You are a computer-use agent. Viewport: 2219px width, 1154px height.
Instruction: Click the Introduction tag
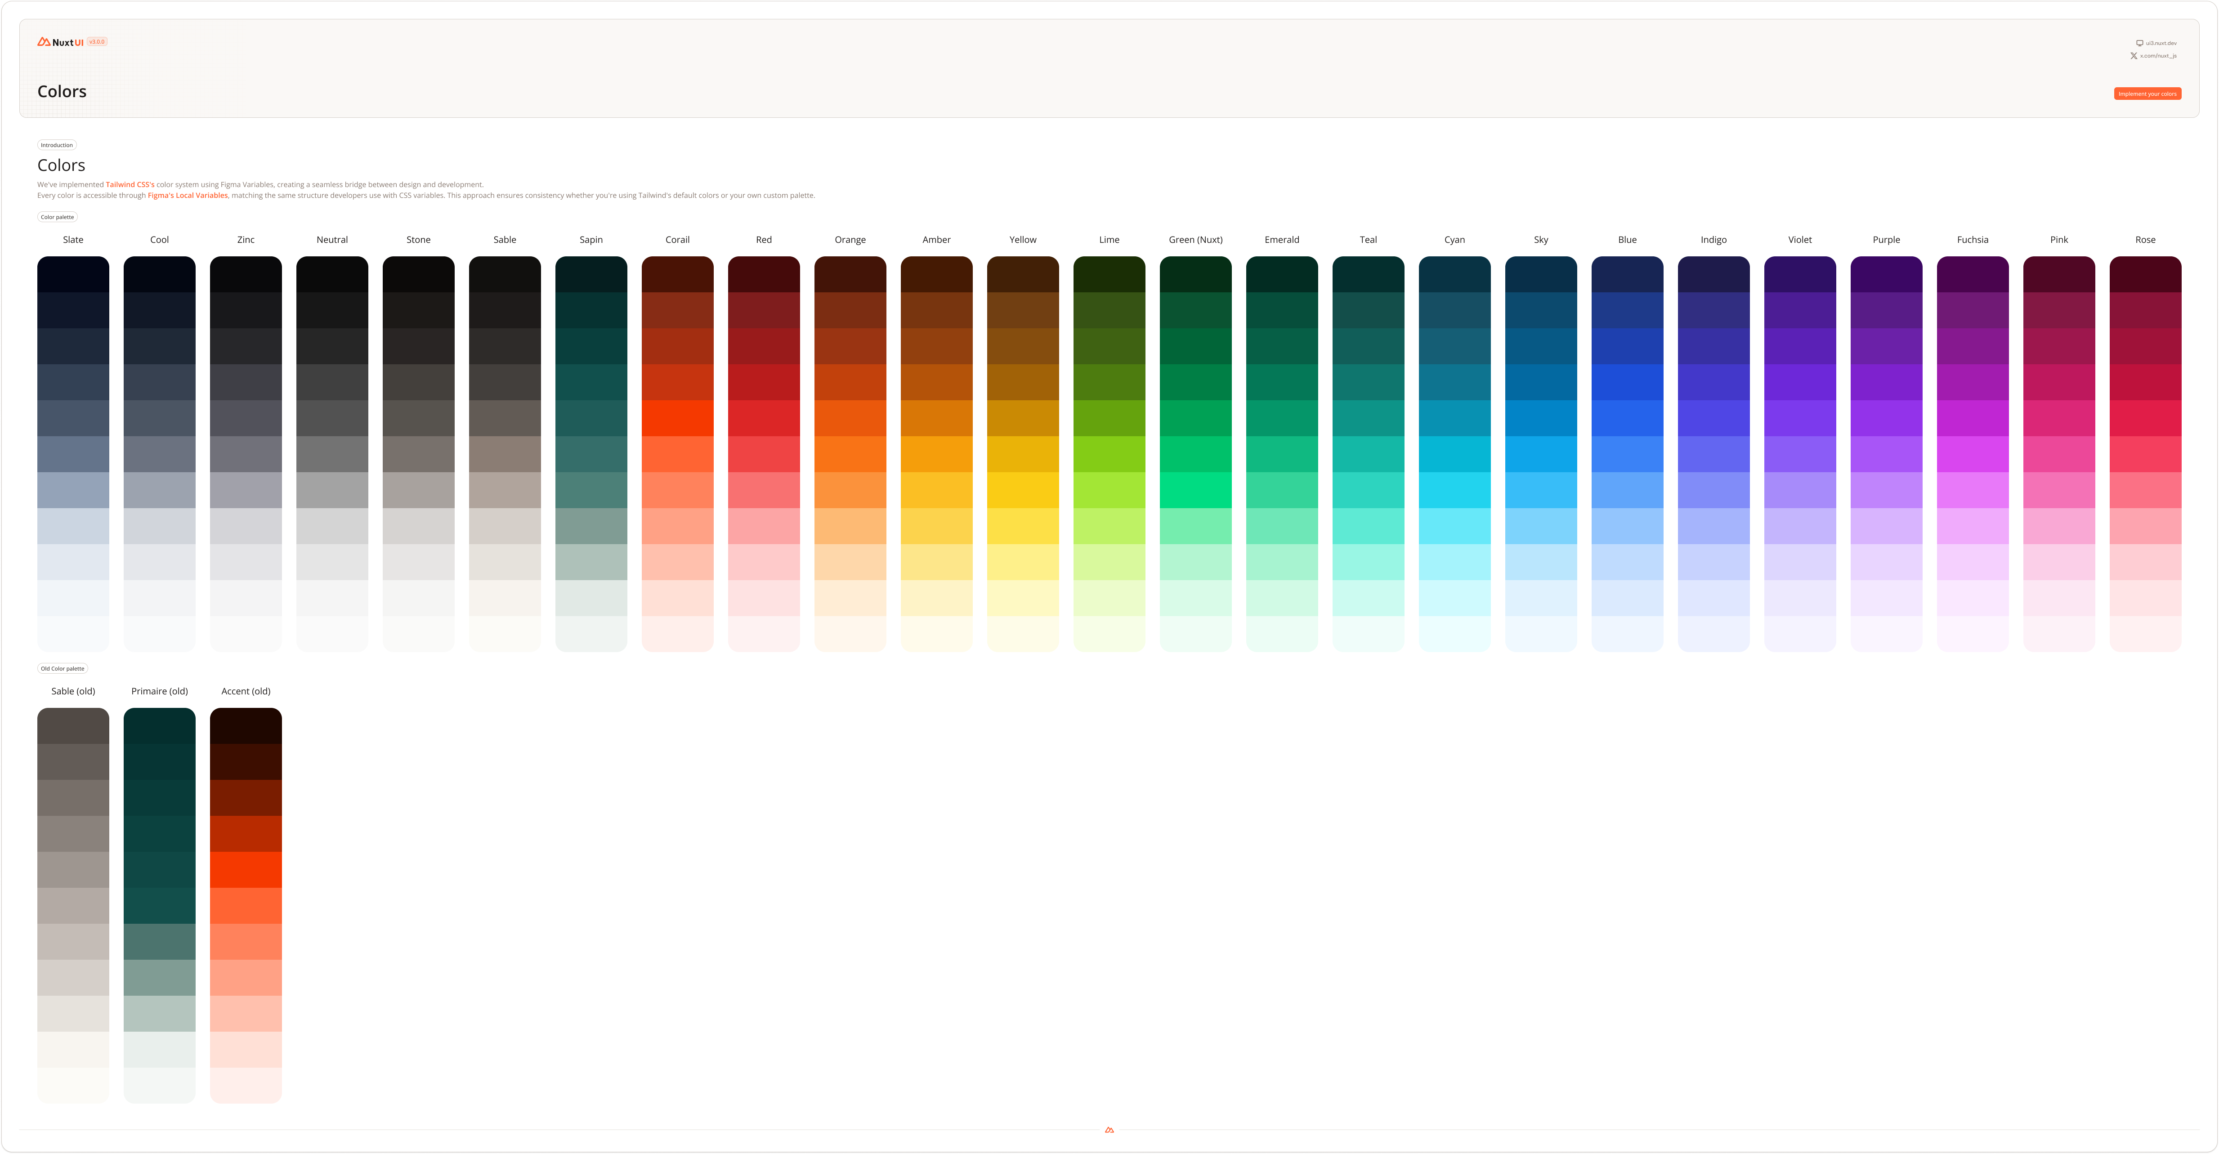click(57, 145)
